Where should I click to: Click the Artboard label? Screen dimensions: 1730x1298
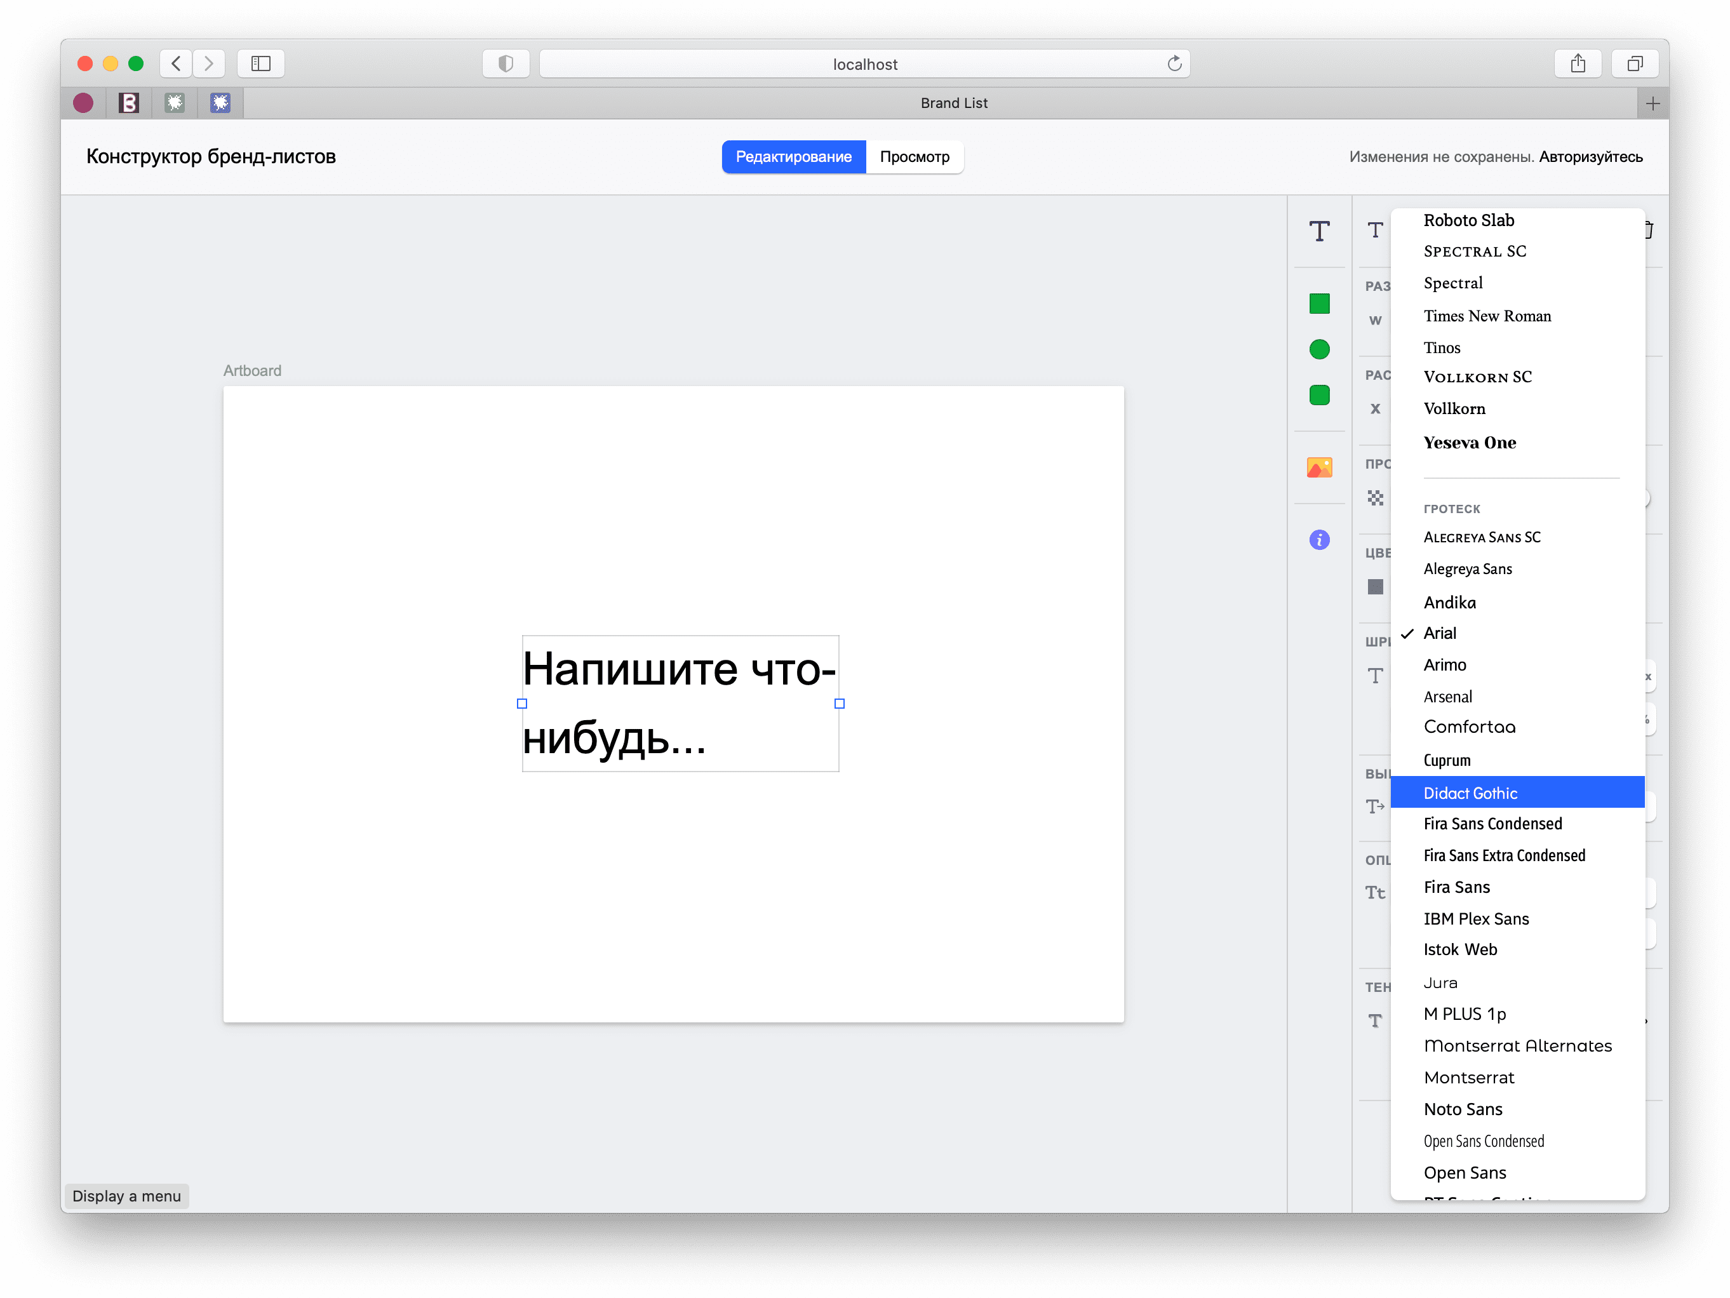click(x=252, y=371)
